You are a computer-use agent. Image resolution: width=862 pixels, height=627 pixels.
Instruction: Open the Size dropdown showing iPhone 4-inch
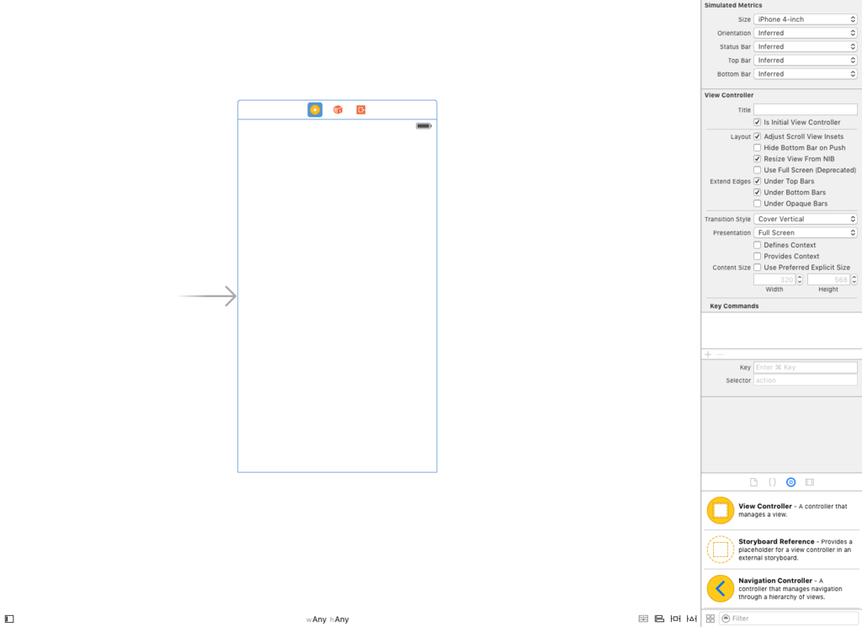click(806, 19)
